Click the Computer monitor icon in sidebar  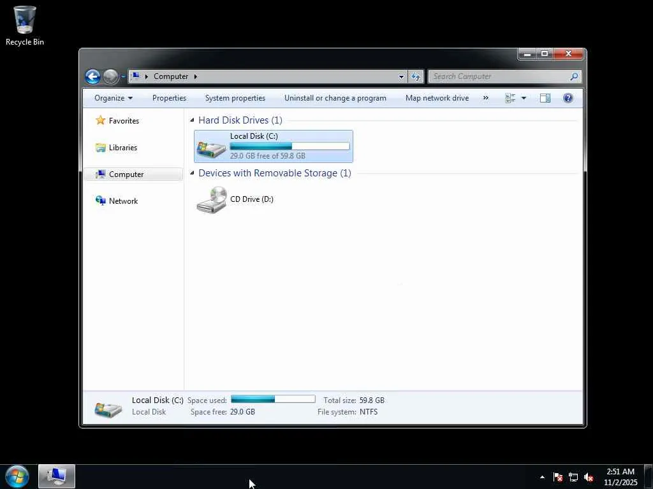coord(100,174)
